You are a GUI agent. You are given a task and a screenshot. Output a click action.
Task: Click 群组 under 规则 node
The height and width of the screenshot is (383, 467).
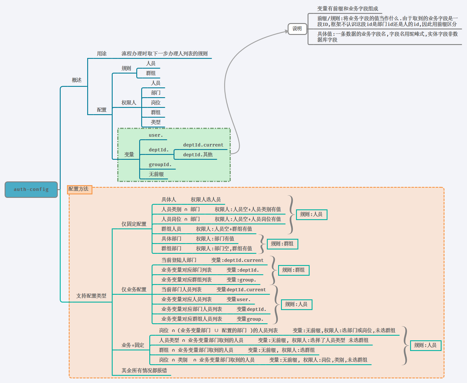pos(151,73)
